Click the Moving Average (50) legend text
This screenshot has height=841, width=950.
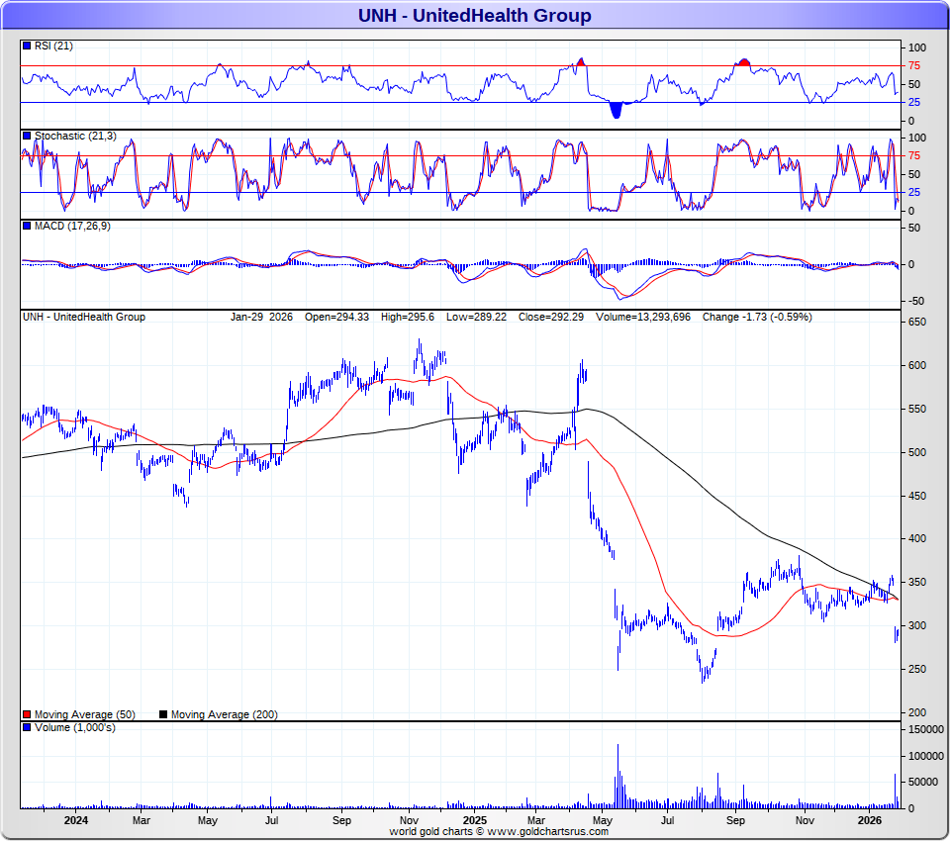pos(85,714)
